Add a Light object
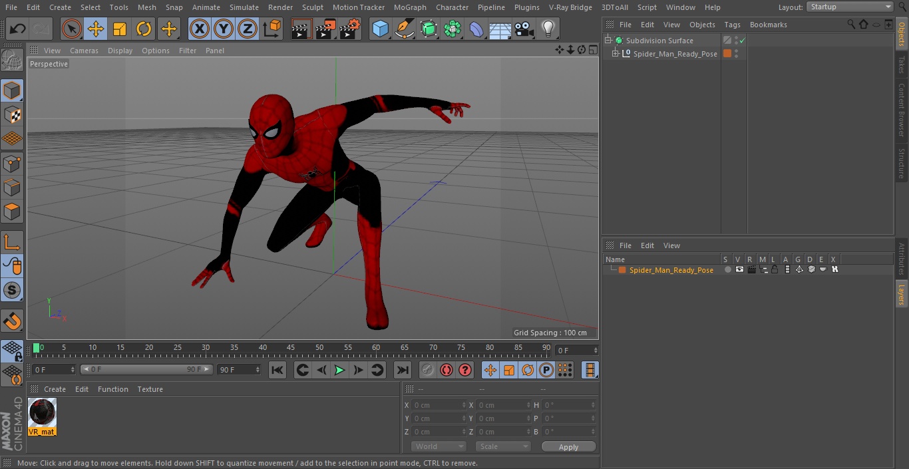The width and height of the screenshot is (909, 469). [548, 29]
